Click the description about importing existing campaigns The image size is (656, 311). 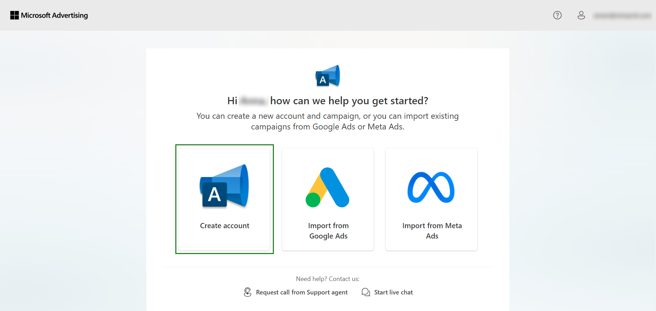(327, 121)
